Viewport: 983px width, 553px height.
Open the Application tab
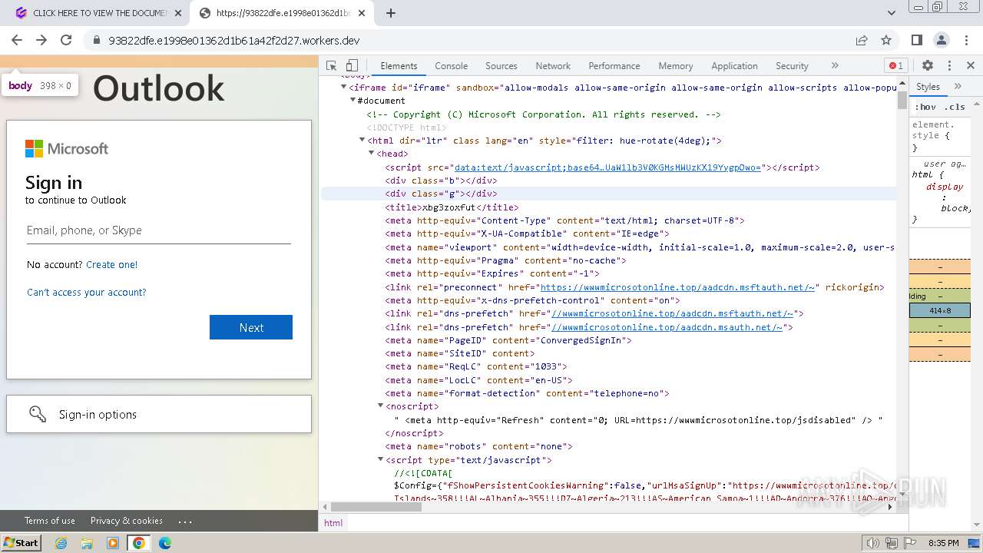click(734, 66)
